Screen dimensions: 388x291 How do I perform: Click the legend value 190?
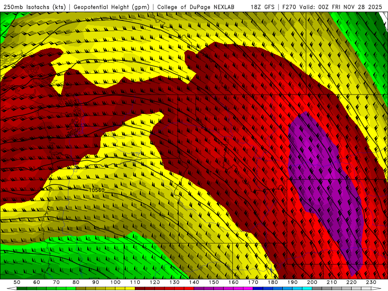point(292,282)
